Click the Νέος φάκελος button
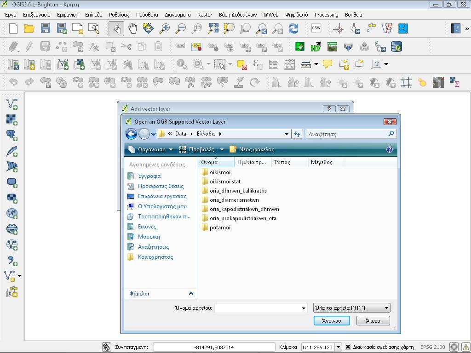471x353 pixels. coord(252,149)
